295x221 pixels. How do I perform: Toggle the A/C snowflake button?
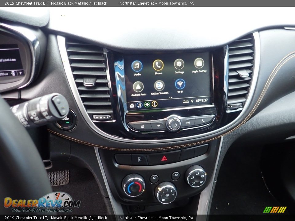(x=154, y=179)
